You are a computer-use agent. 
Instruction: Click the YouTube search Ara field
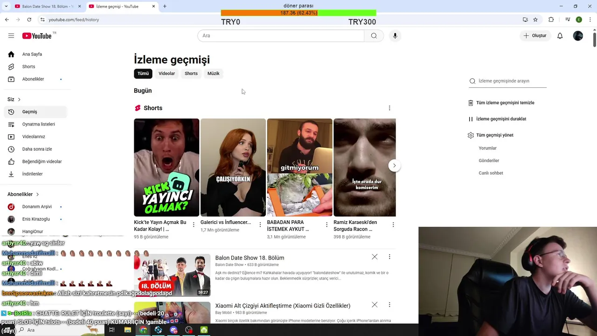coord(281,36)
